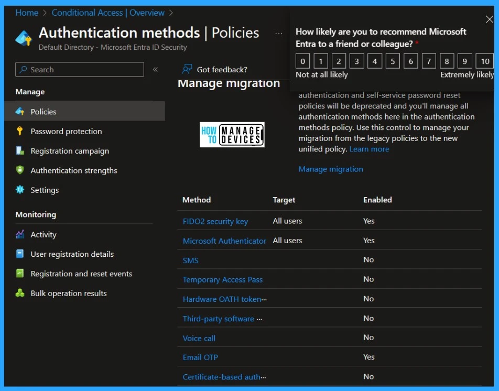Click the Authentication methods header icon
Image resolution: width=499 pixels, height=391 pixels.
[24, 38]
